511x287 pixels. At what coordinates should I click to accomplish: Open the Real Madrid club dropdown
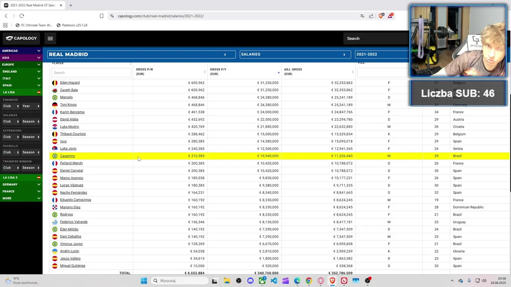point(141,54)
